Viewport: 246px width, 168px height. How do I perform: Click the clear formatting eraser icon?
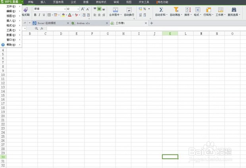click(77, 15)
